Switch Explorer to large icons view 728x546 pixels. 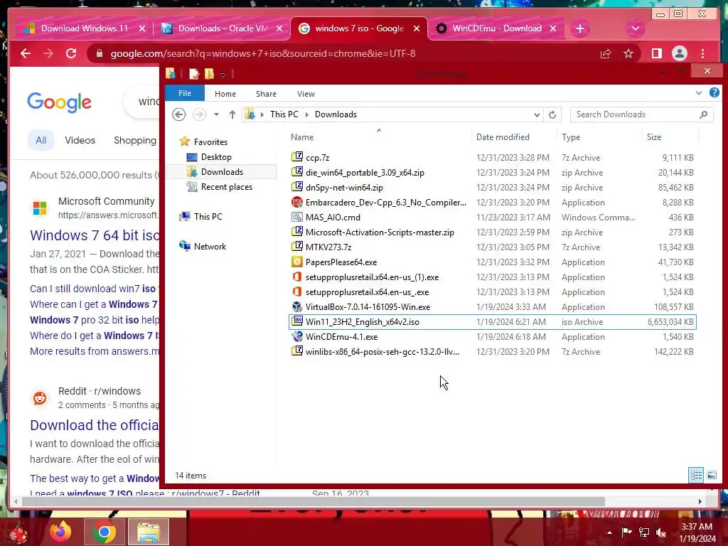711,475
